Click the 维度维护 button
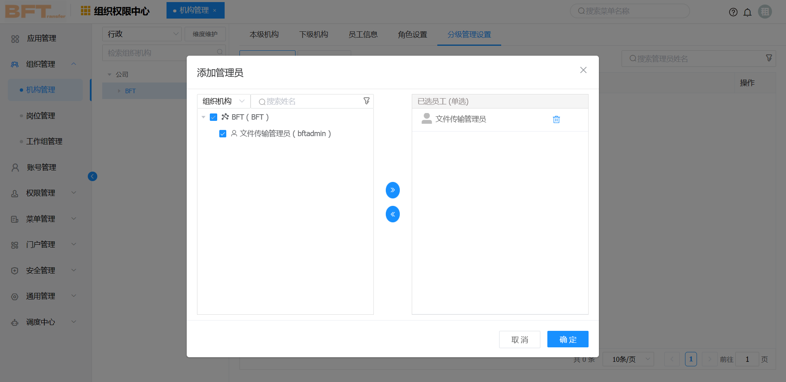Screen dimensions: 786x382 pos(205,34)
